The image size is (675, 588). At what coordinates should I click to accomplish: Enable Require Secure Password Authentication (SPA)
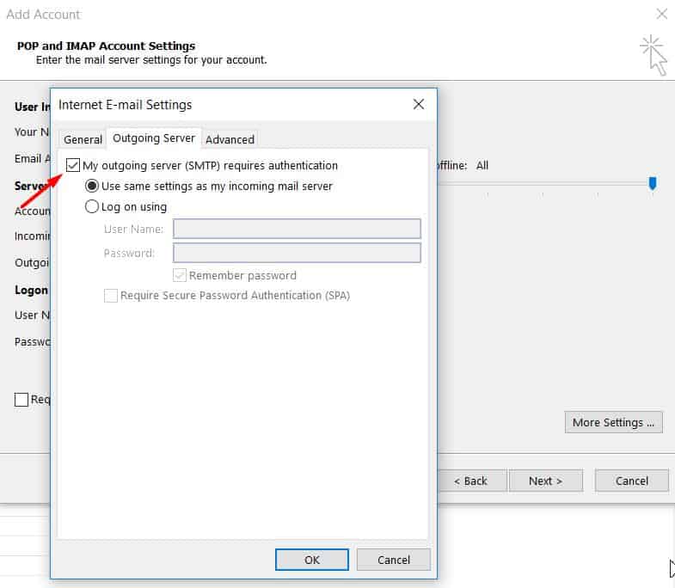(x=111, y=295)
